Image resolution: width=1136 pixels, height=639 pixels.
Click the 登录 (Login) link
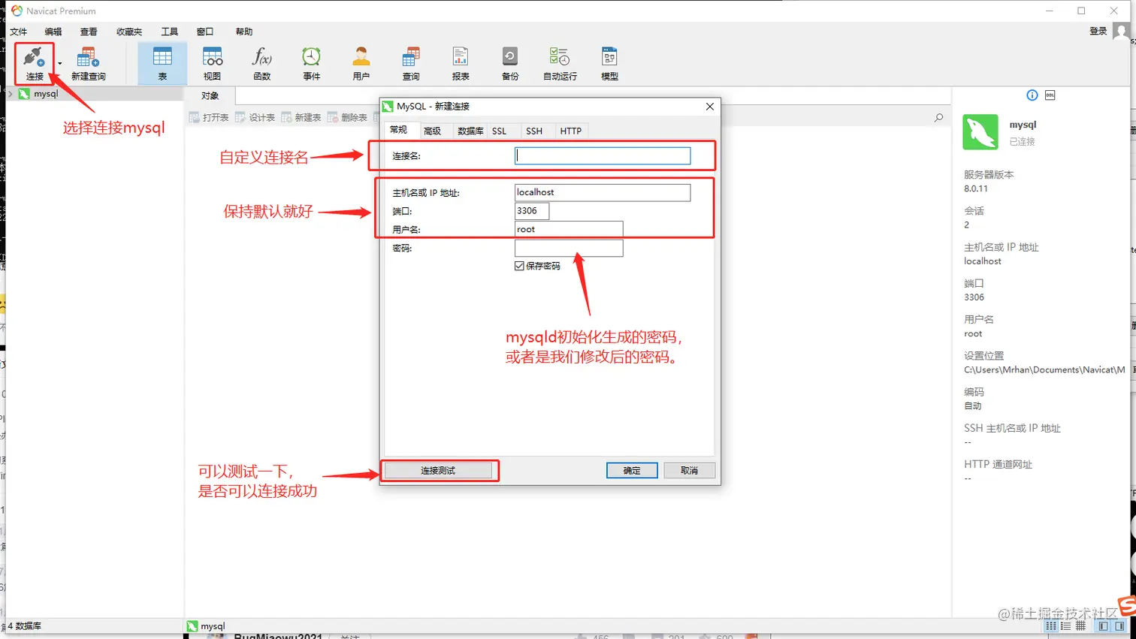pos(1098,31)
